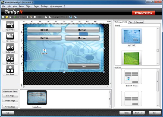Open the Background tool
Viewport: 163px width, 117px height.
tap(10, 48)
